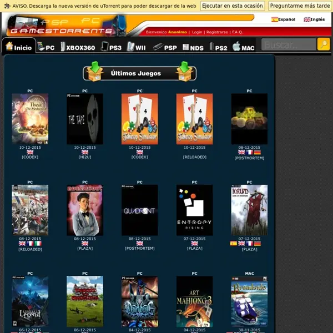
Task: Open the RELOADED battle game cover dated 08-12-2015
Action: coord(30,210)
